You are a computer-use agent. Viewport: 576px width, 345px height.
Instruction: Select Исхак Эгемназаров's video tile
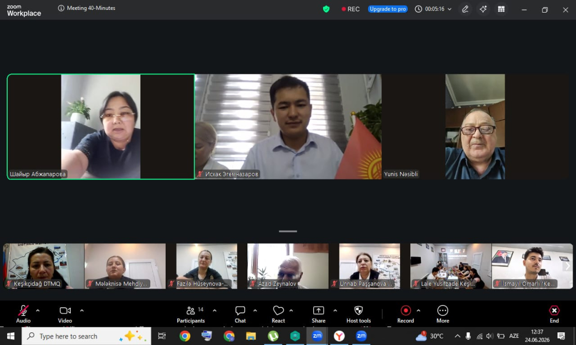coord(288,127)
